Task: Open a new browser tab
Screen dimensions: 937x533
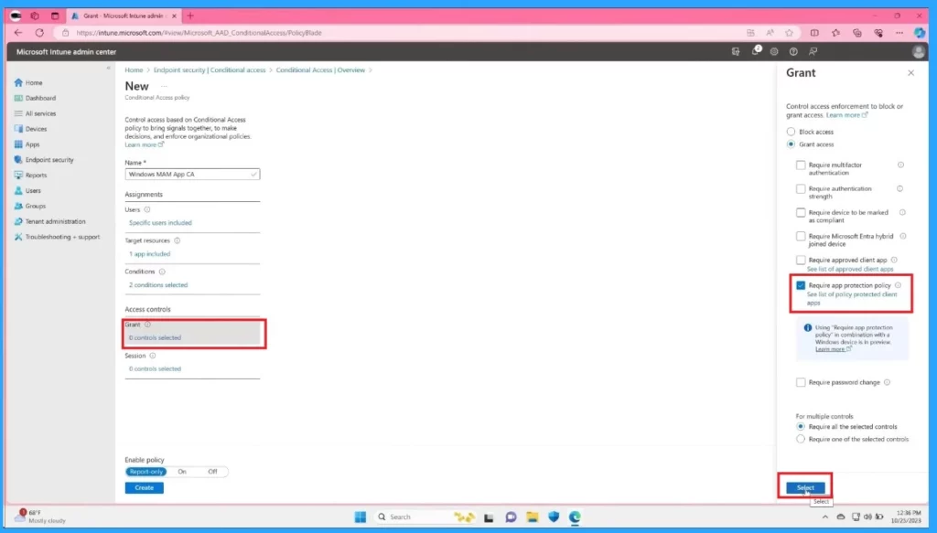Action: coord(190,16)
